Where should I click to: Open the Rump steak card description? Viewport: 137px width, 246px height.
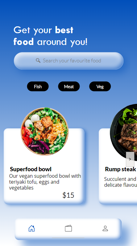(120, 182)
